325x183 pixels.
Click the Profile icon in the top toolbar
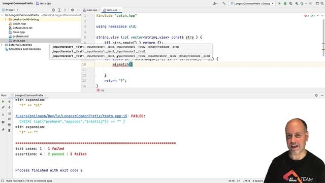tap(297, 4)
